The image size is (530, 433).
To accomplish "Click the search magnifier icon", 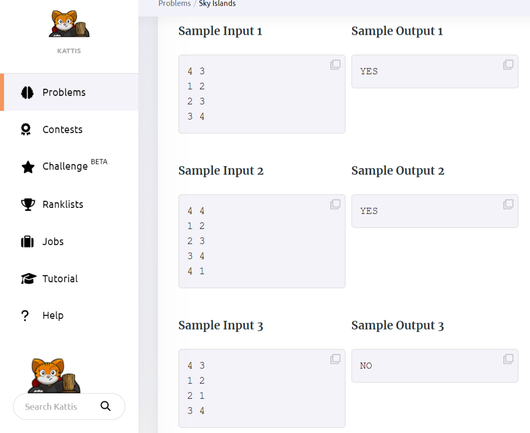I will tap(106, 406).
